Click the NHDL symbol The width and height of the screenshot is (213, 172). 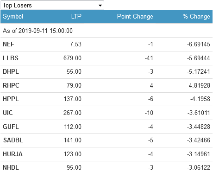click(x=11, y=167)
